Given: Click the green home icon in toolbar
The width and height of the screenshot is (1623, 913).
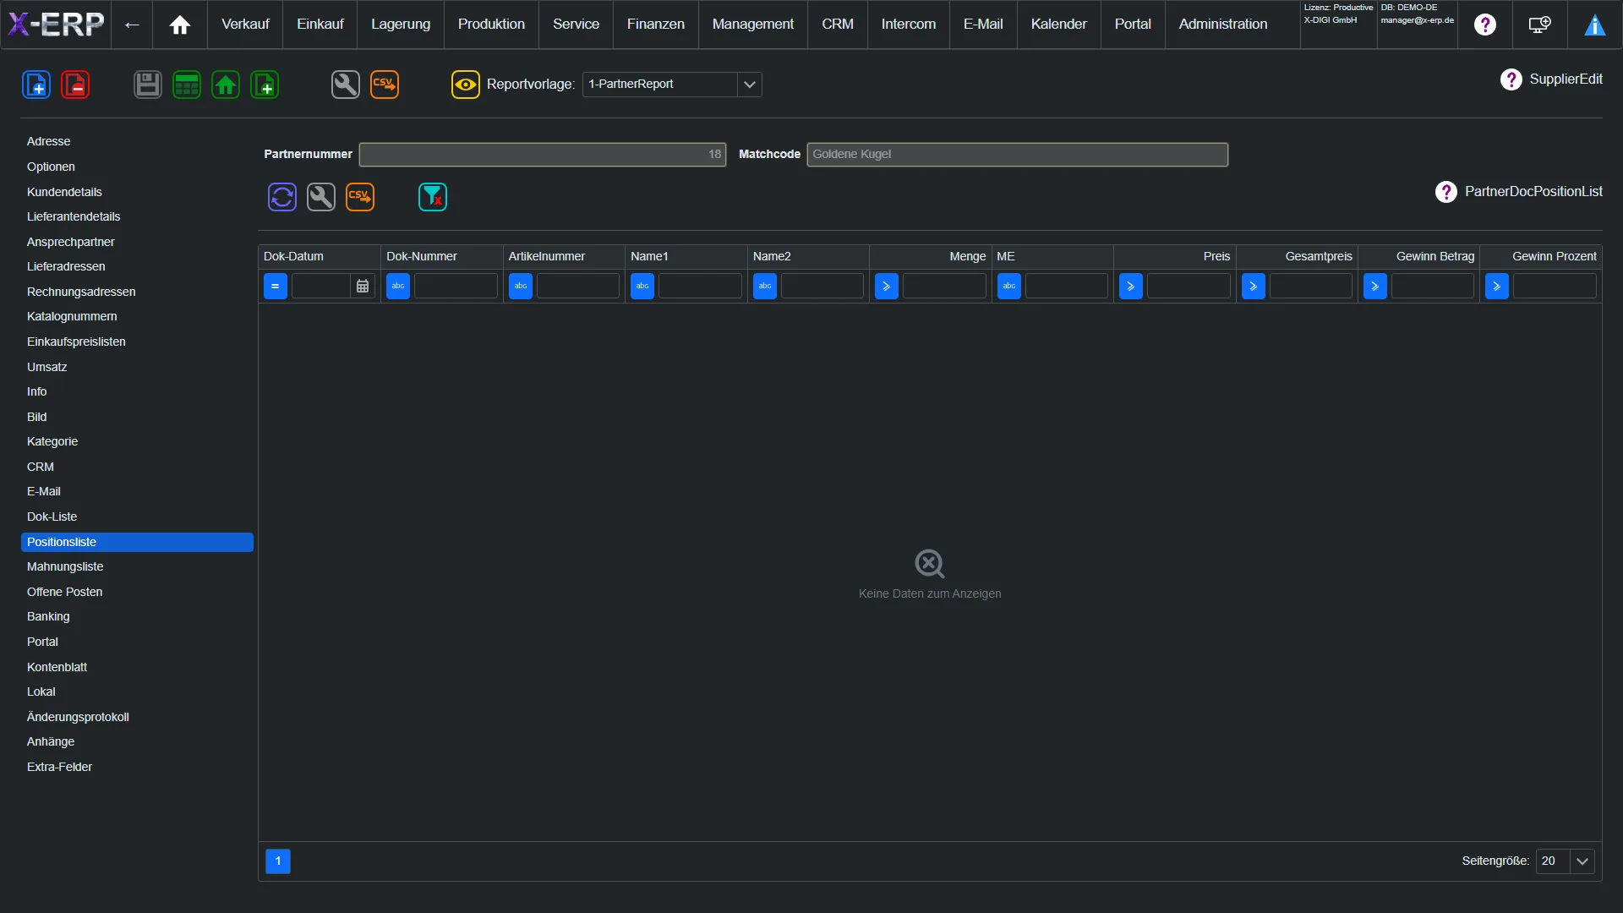Looking at the screenshot, I should [226, 85].
